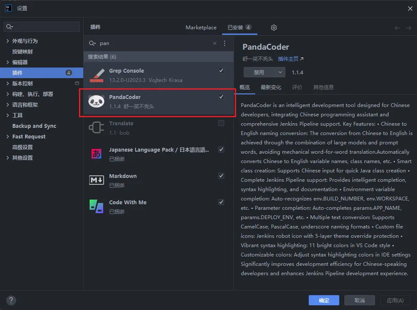The width and height of the screenshot is (417, 310).
Task: Expand the 版本控制 tree node
Action: coord(8,84)
